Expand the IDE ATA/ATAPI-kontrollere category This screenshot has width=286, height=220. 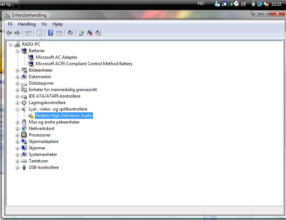pos(17,96)
